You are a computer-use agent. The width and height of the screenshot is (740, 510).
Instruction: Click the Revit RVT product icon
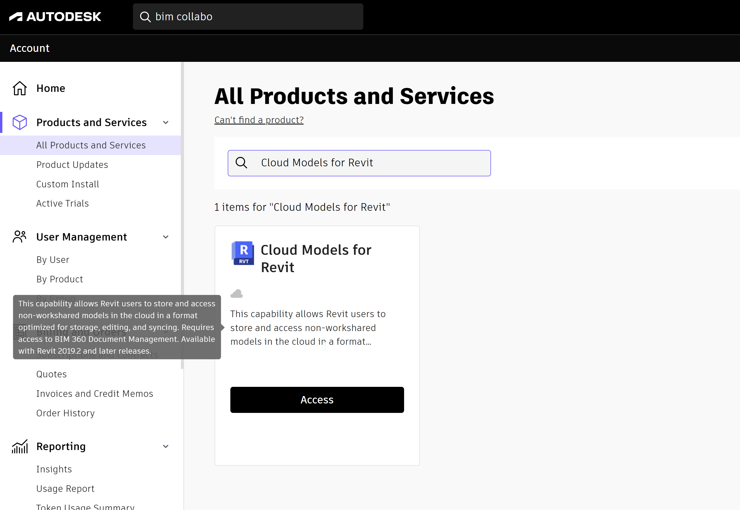click(x=243, y=253)
